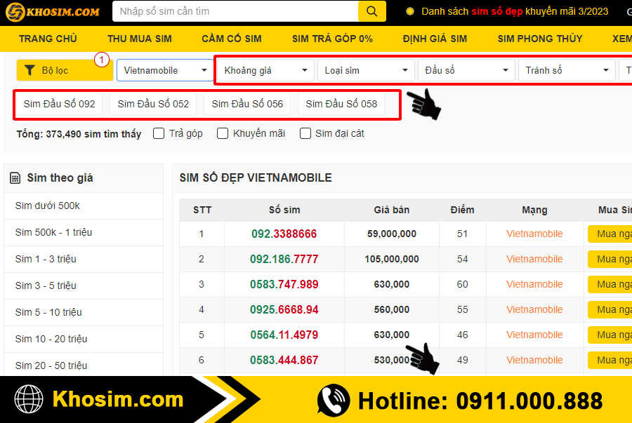632x423 pixels.
Task: Click the red filter count badge
Action: tap(102, 60)
